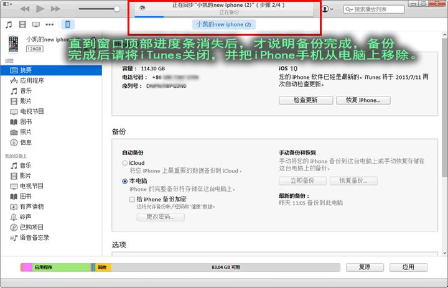Click the device name tab 小凯的new iphone (2)
This screenshot has height=288, width=448.
pos(224,25)
